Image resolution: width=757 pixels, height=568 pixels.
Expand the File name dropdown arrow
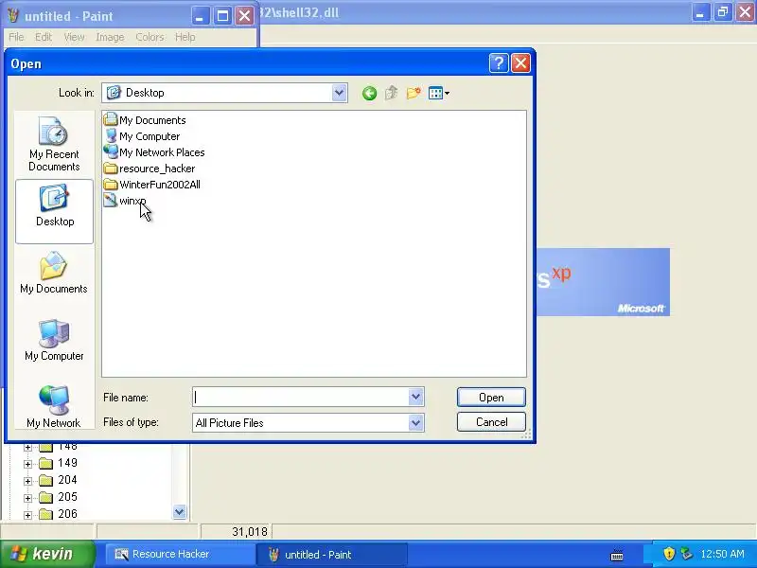point(415,397)
